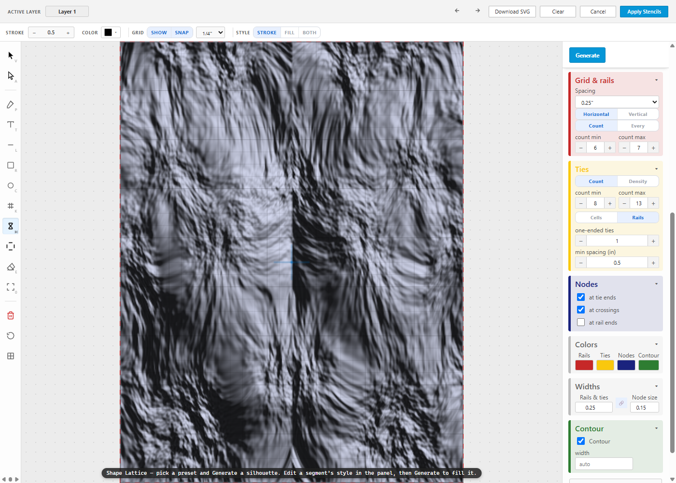Select the Rails tab in Ties
The image size is (676, 483).
638,218
